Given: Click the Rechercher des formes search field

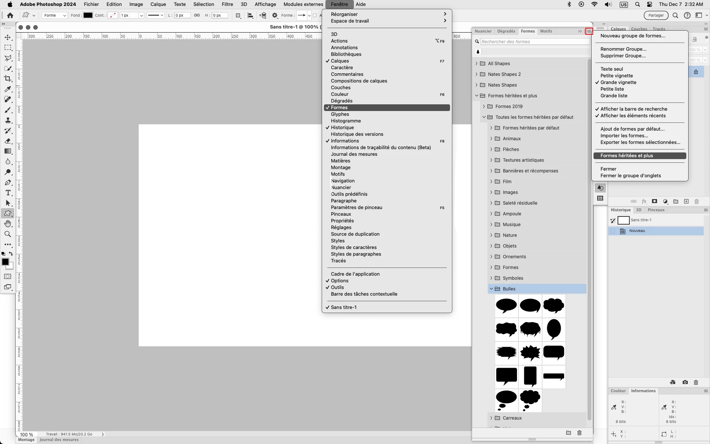Looking at the screenshot, I should (534, 42).
